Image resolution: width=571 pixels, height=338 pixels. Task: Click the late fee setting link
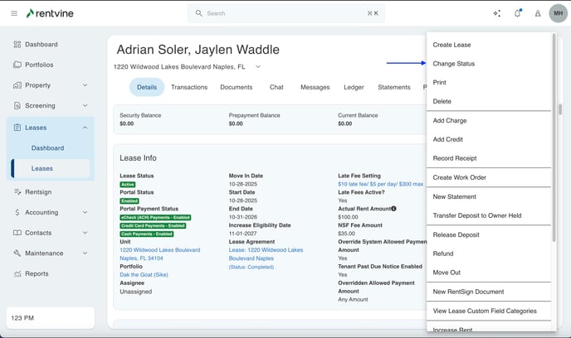point(380,184)
